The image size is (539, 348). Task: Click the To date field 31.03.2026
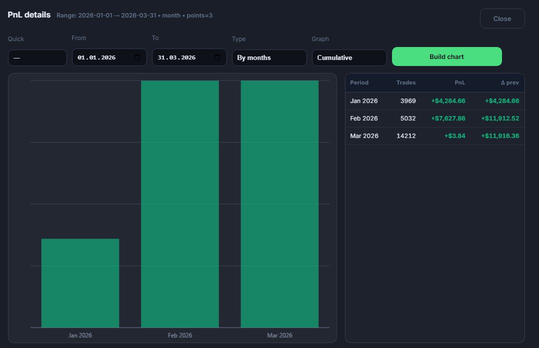pyautogui.click(x=189, y=57)
